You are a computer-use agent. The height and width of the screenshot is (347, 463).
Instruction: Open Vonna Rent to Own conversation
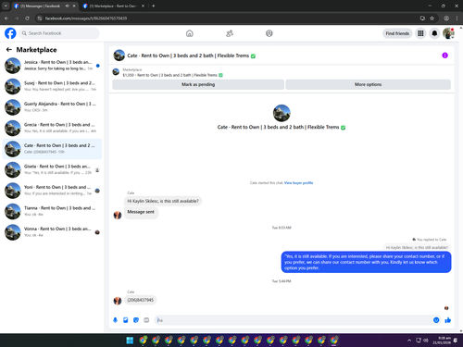[x=52, y=232]
